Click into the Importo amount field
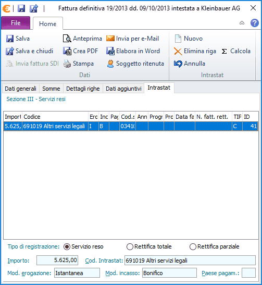The image size is (262, 285). (57, 260)
